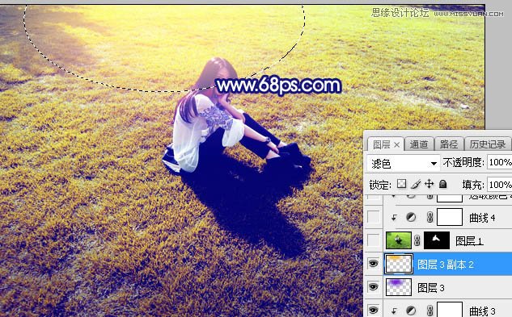Select the 图层 3 副本 2 layer name
Image resolution: width=512 pixels, height=317 pixels.
pos(446,265)
